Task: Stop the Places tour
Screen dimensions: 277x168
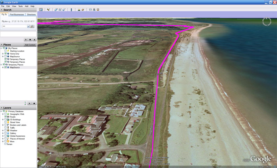Action: point(34,103)
